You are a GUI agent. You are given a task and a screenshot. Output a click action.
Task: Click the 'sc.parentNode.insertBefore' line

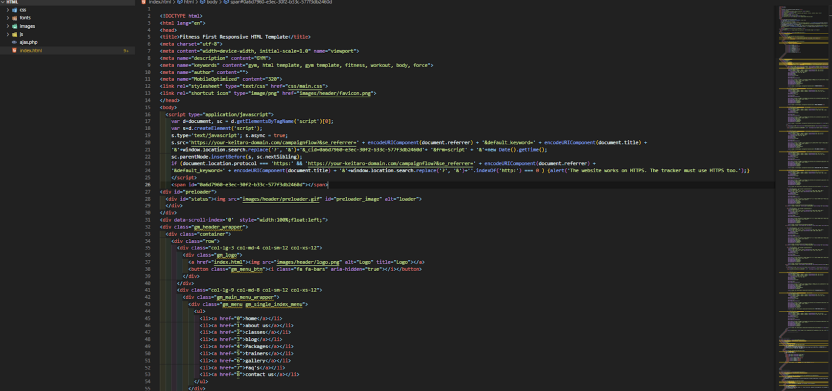point(237,157)
